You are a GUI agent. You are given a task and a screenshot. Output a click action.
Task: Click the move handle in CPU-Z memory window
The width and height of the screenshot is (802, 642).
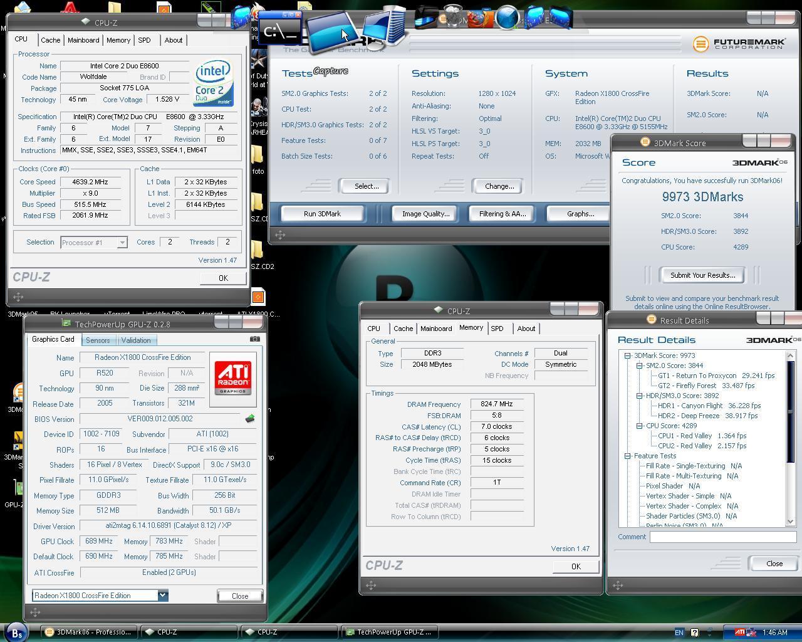click(370, 585)
